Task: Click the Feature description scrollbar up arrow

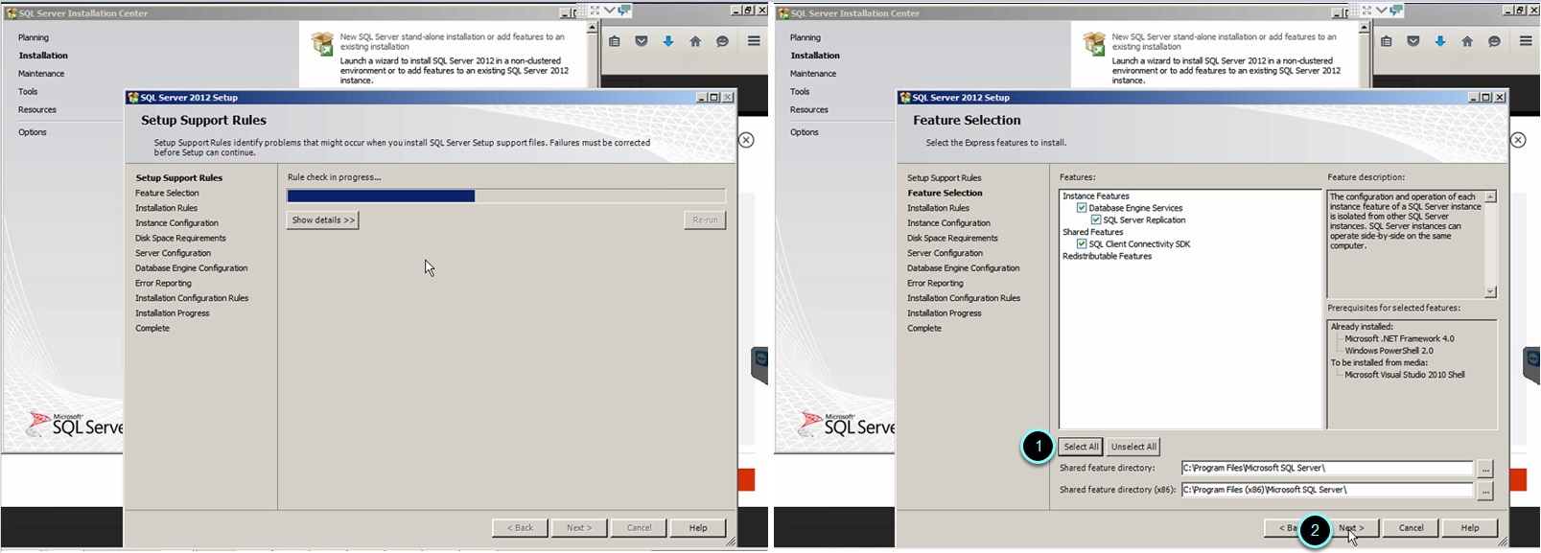Action: [x=1490, y=196]
